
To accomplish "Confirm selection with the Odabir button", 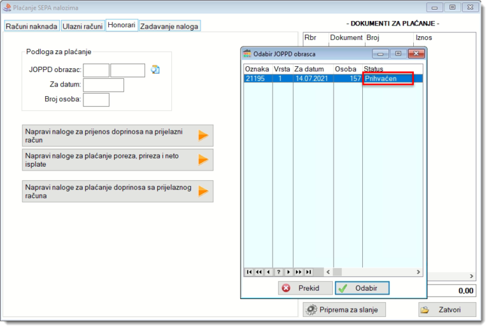I will click(x=362, y=288).
